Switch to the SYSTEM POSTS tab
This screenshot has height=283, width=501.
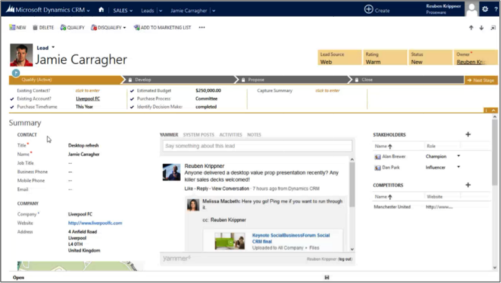point(199,135)
